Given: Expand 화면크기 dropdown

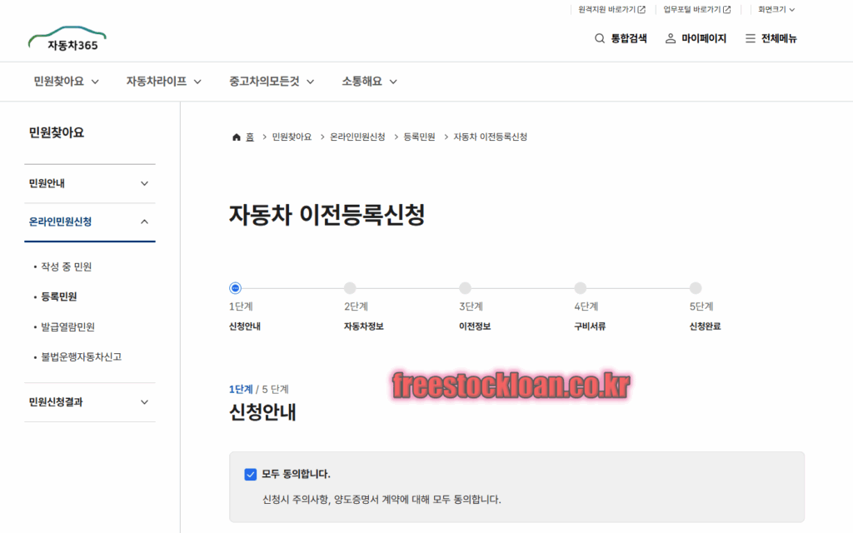Looking at the screenshot, I should click(x=776, y=10).
